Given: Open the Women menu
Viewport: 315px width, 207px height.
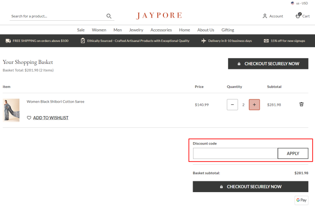Looking at the screenshot, I should click(x=99, y=30).
